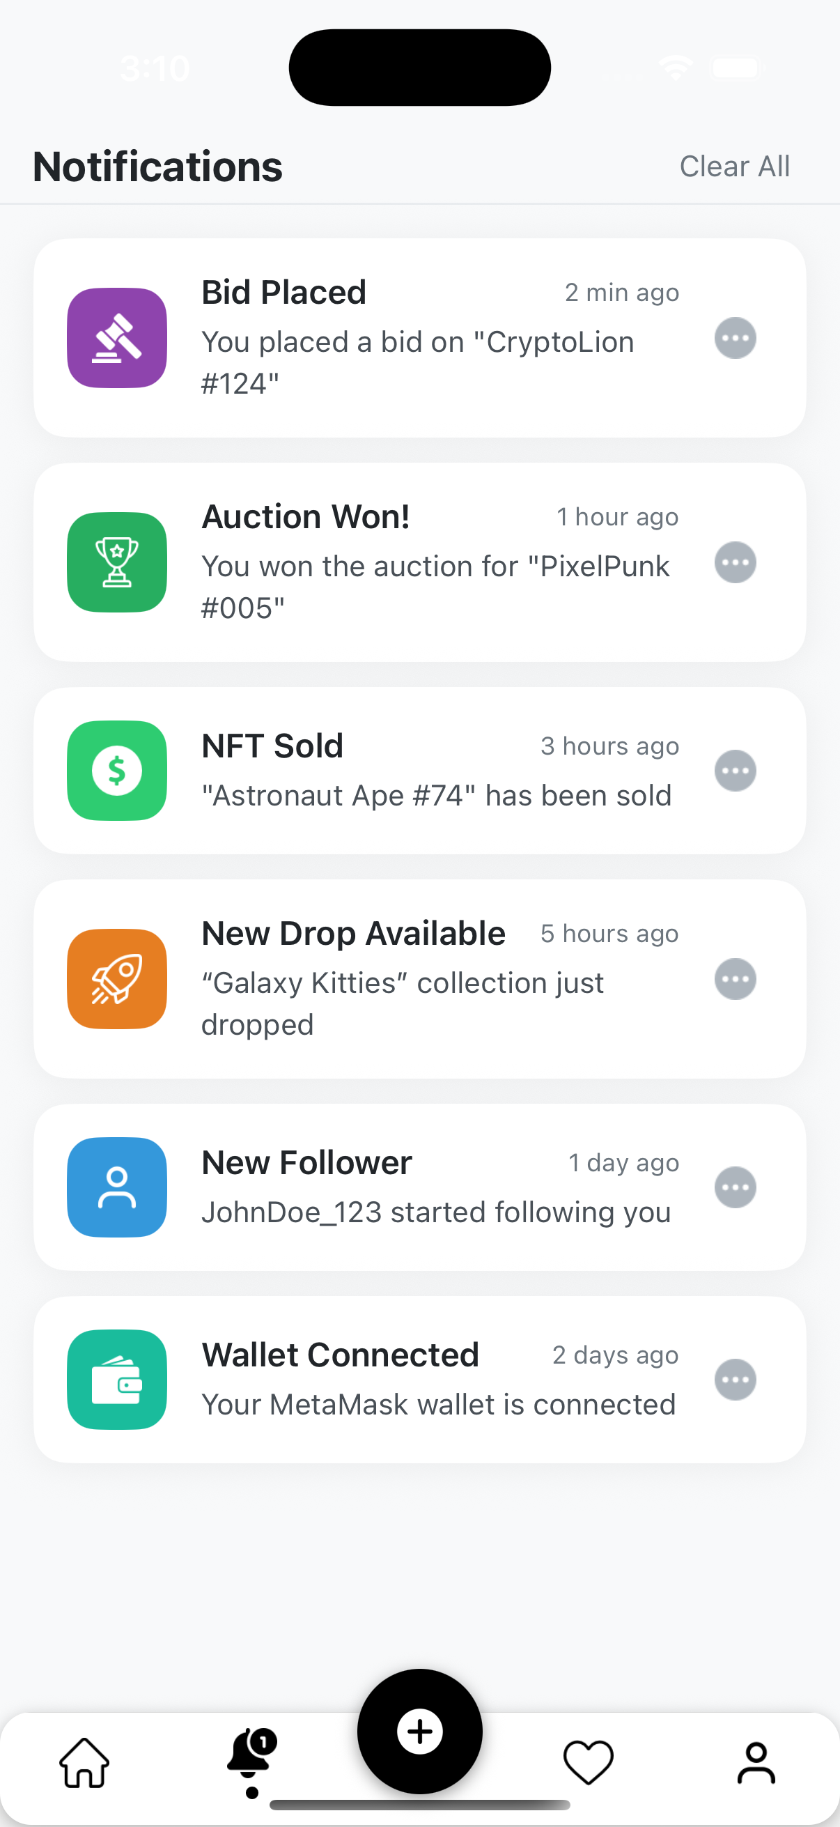
Task: Go to the Home tab
Action: [84, 1762]
